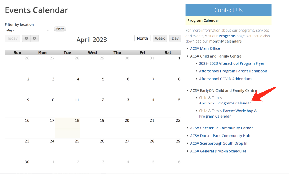The image size is (289, 174).
Task: Open ACSA General Drop-In Schedules link
Action: pyautogui.click(x=218, y=151)
